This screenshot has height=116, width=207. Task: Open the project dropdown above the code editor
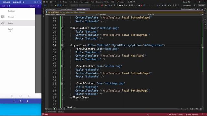[x=71, y=15]
